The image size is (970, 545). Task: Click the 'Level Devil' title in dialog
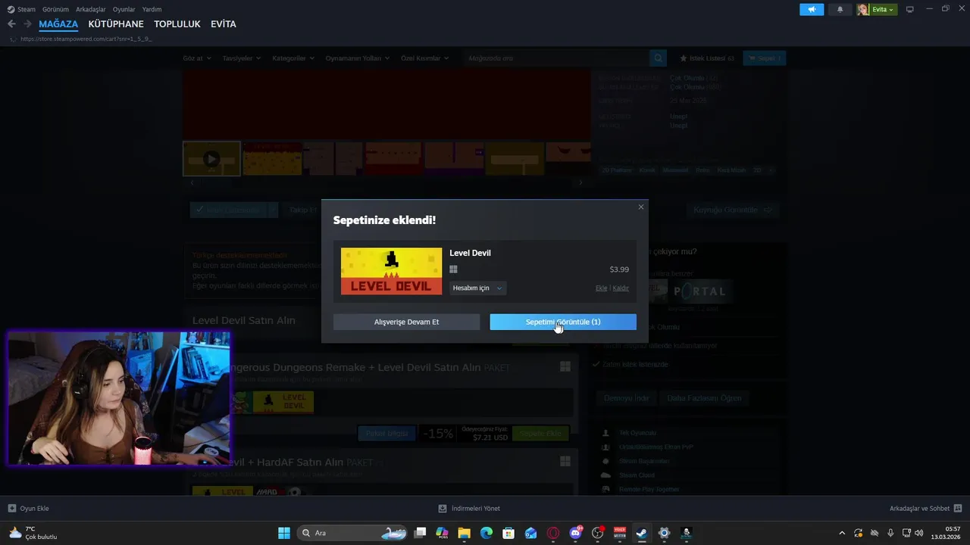click(x=470, y=253)
